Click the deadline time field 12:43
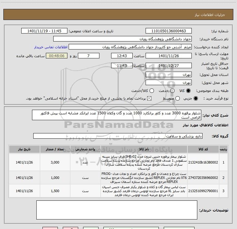 [122, 56]
